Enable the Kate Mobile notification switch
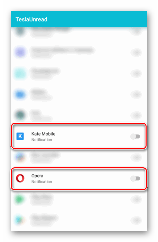 135,137
